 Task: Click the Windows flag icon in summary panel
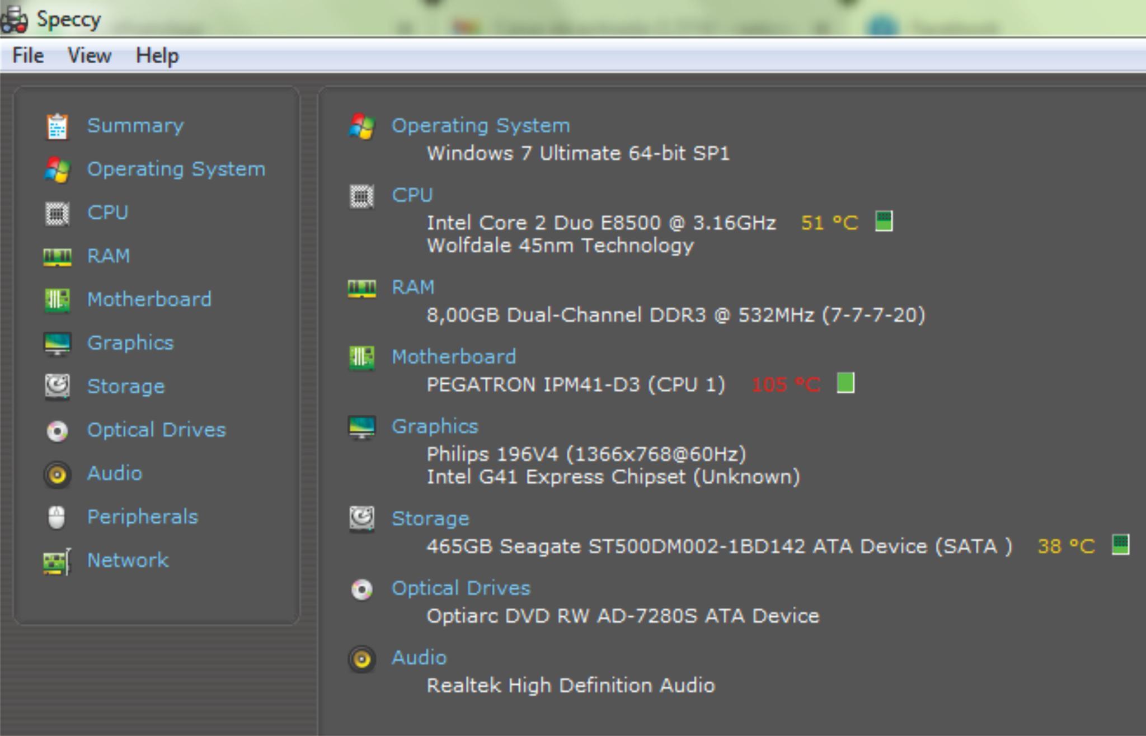pyautogui.click(x=361, y=126)
